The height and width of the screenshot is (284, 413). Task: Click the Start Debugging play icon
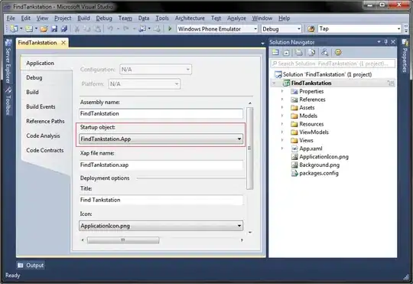(x=170, y=28)
